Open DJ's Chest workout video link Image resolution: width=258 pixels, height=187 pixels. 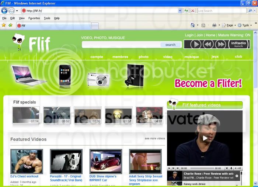24,176
